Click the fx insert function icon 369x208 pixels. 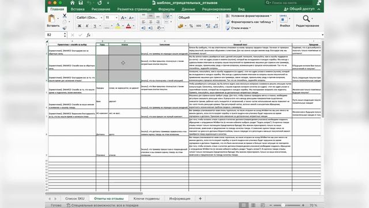(88, 35)
